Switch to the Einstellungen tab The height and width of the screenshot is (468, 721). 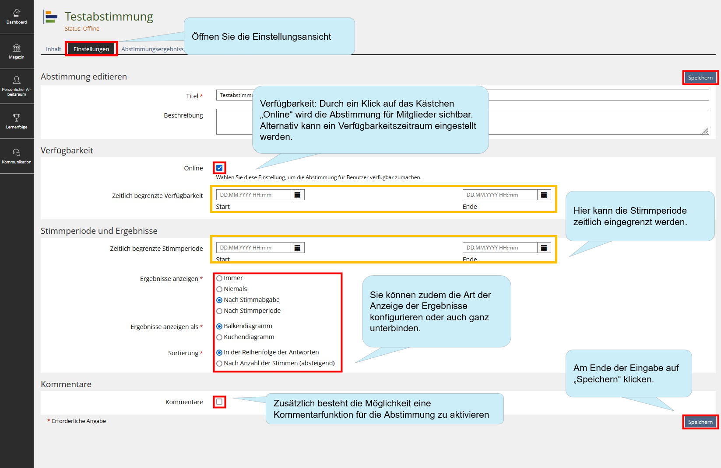point(91,49)
